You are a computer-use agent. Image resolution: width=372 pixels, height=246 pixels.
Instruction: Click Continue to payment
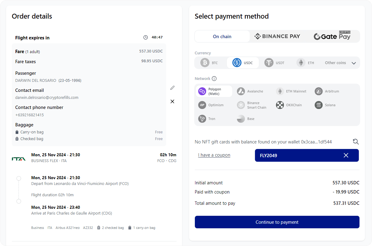click(277, 222)
